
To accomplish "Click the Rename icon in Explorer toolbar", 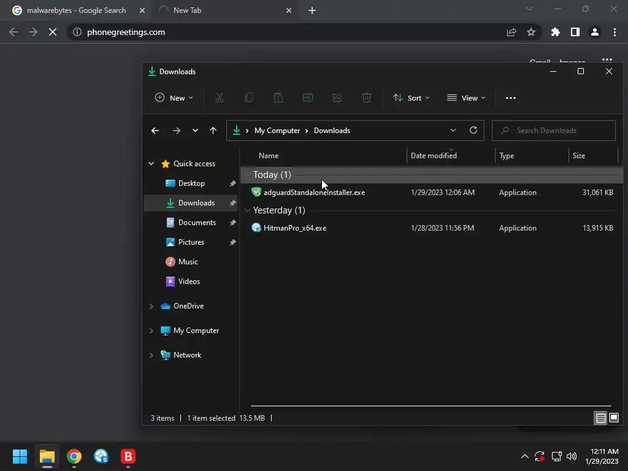I will pos(308,98).
